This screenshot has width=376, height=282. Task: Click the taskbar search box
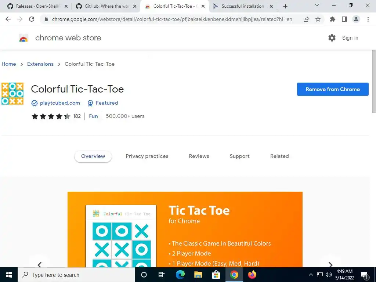(x=76, y=275)
